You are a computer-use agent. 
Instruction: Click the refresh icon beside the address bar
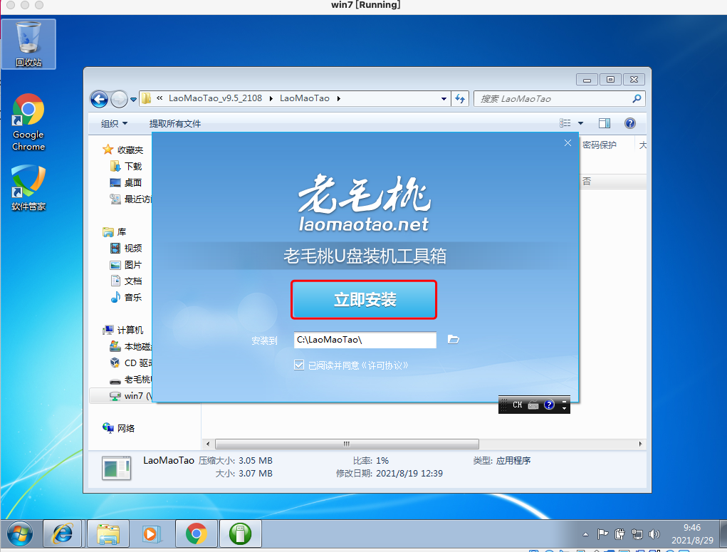coord(460,99)
